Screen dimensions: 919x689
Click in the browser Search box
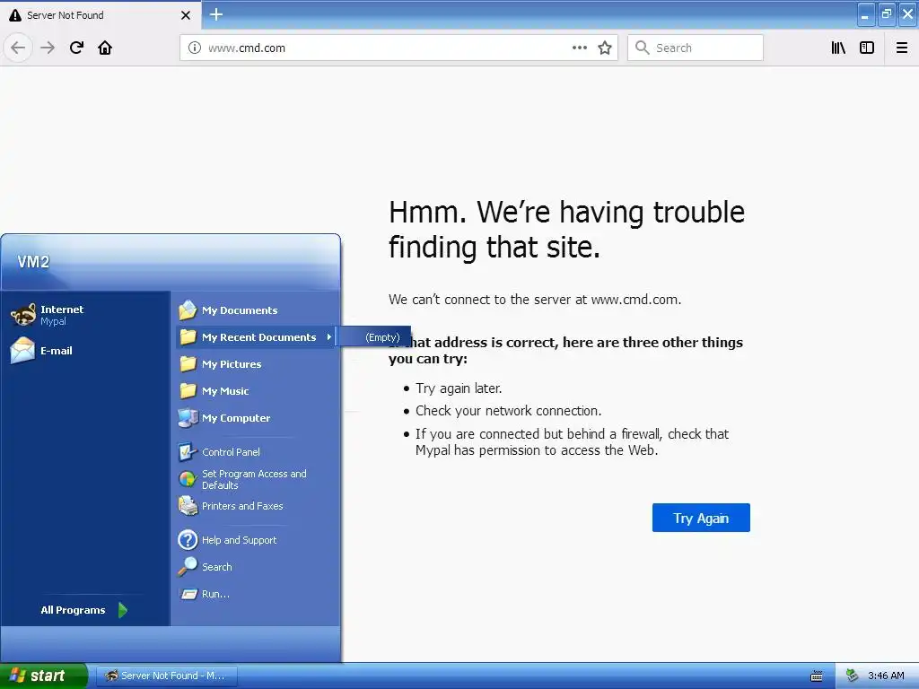[696, 48]
